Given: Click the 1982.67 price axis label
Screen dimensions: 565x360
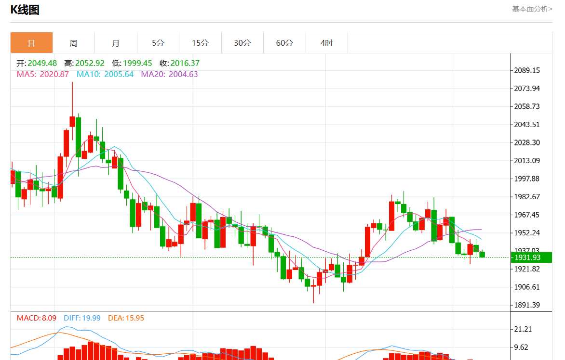Looking at the screenshot, I should pos(527,197).
